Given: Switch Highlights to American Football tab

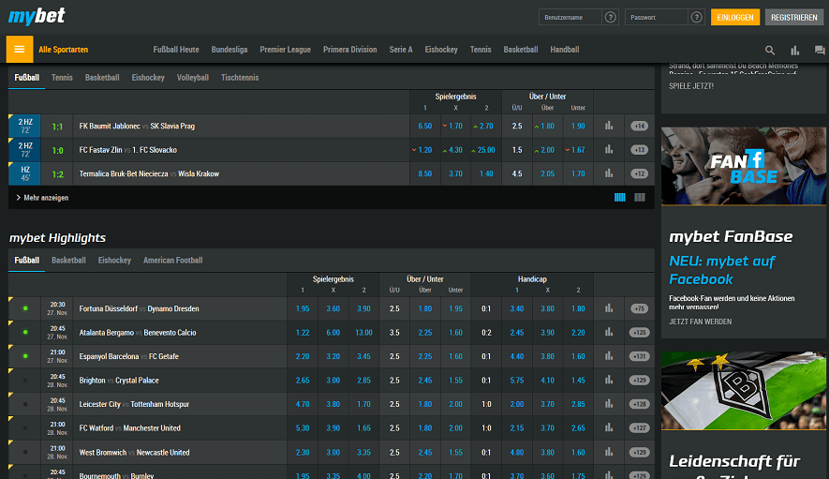Looking at the screenshot, I should coord(173,260).
